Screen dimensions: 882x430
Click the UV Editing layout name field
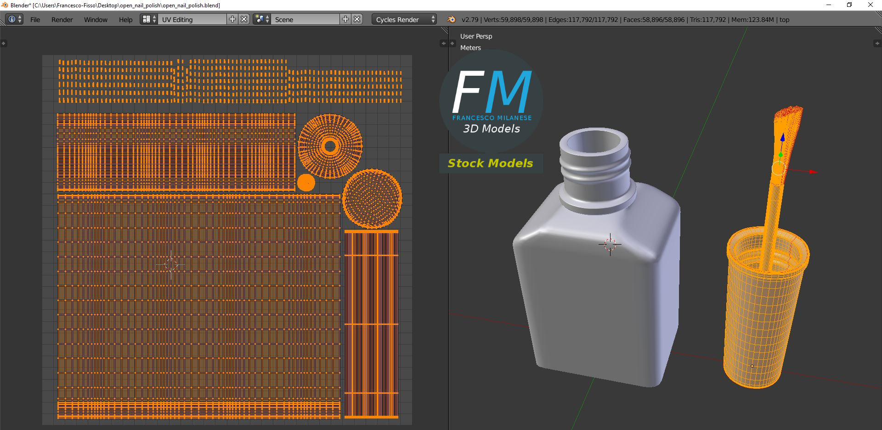[192, 20]
